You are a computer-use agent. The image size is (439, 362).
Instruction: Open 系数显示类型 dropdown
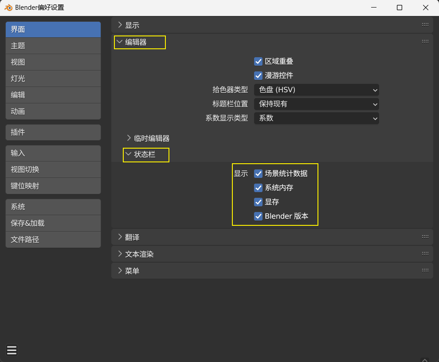[x=316, y=118]
